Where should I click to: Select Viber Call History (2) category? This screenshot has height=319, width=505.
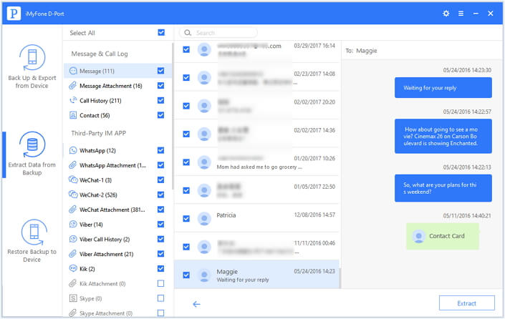click(118, 239)
